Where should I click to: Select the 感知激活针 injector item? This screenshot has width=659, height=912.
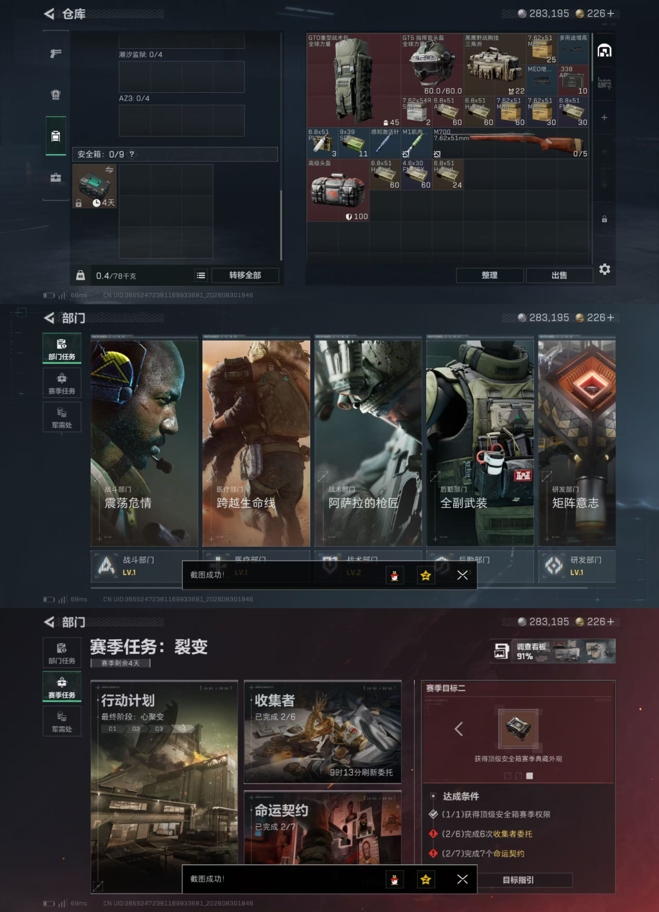[385, 143]
